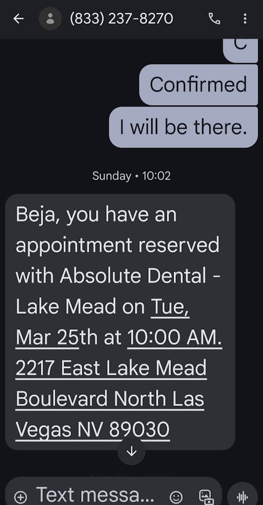The width and height of the screenshot is (263, 505).
Task: Go back using the arrow icon
Action: (18, 19)
